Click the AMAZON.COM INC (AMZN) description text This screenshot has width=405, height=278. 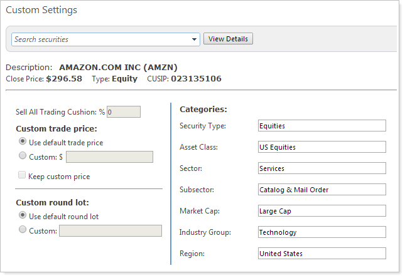117,67
